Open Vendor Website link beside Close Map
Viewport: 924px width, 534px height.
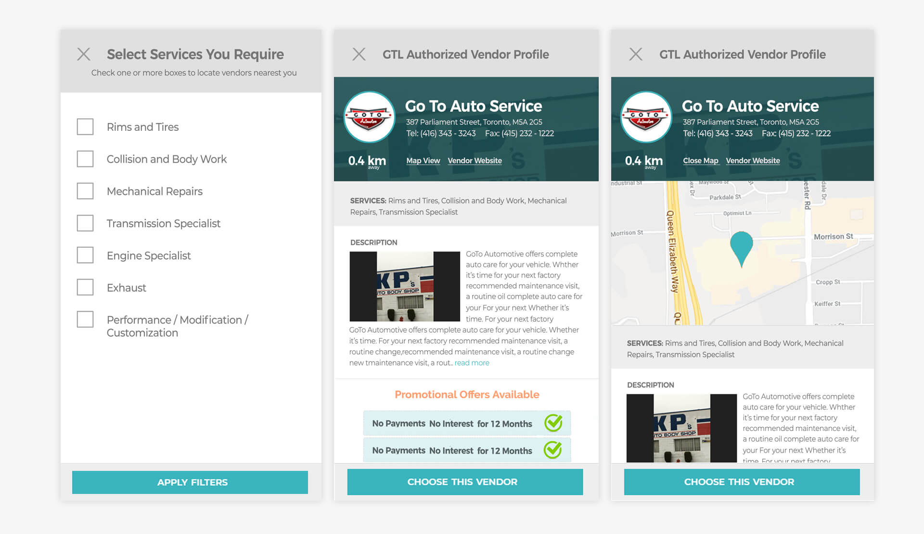click(753, 161)
